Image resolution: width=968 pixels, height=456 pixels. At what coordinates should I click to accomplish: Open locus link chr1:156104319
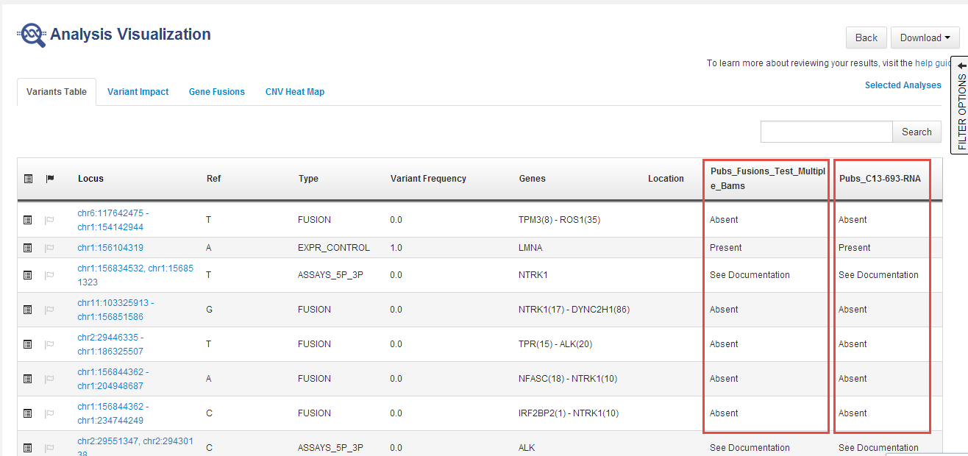pyautogui.click(x=110, y=248)
